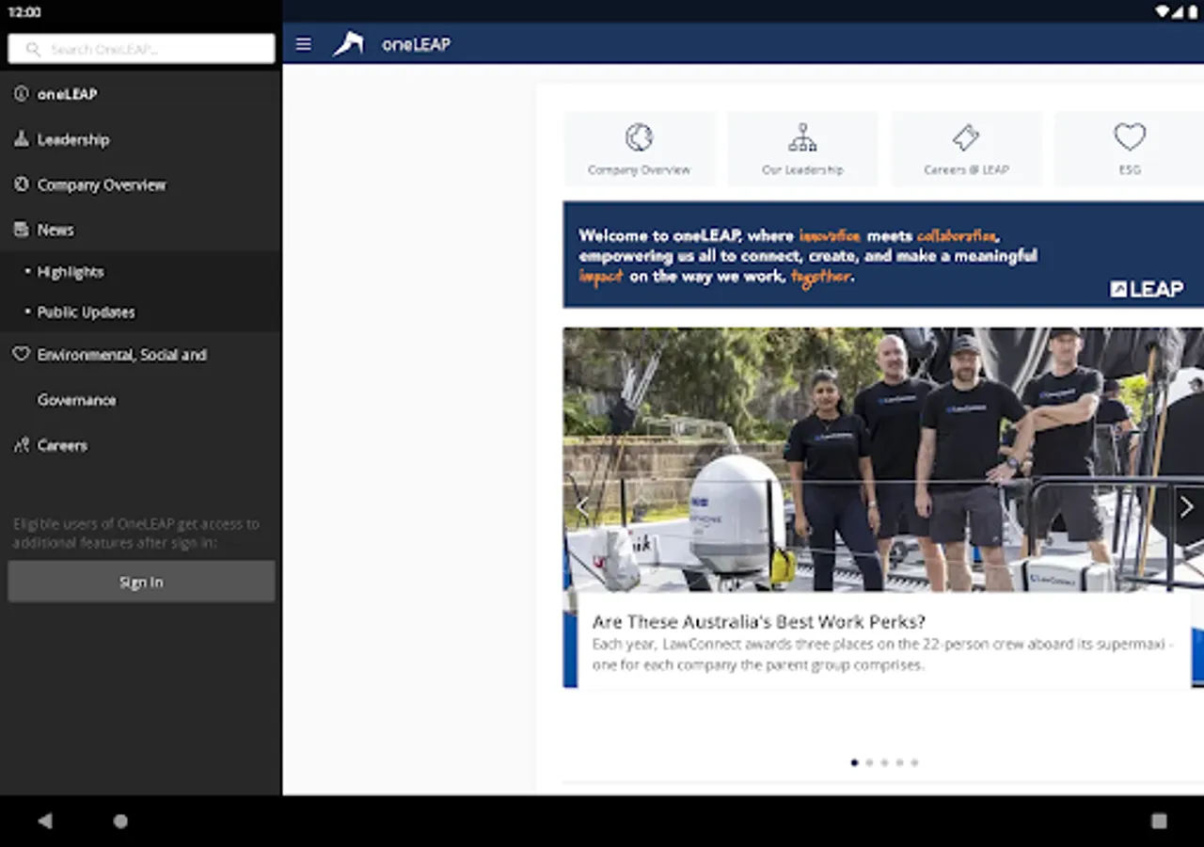The height and width of the screenshot is (847, 1204).
Task: Select third carousel pagination dot
Action: click(884, 762)
